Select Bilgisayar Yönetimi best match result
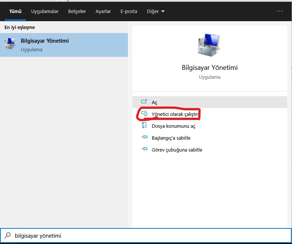292x244 pixels. [64, 45]
